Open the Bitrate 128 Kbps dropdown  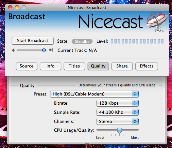point(117,103)
